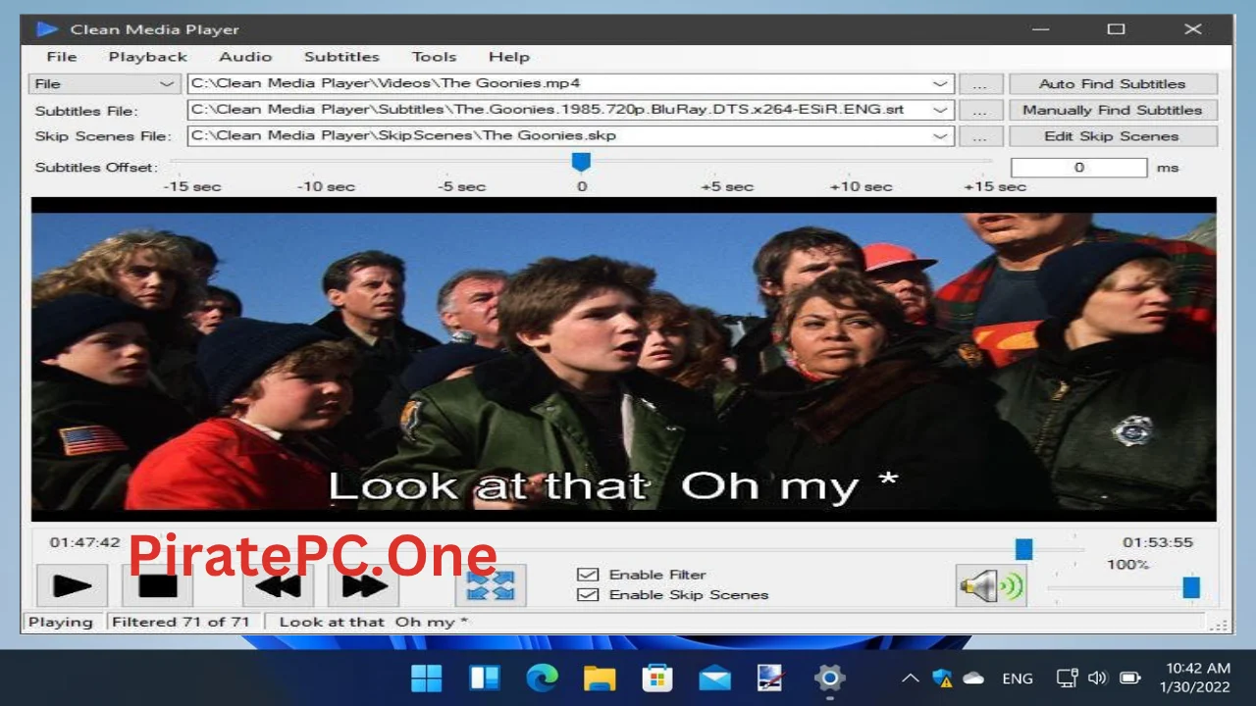Click the taskbar volume tray icon
This screenshot has height=706, width=1256.
(1097, 678)
